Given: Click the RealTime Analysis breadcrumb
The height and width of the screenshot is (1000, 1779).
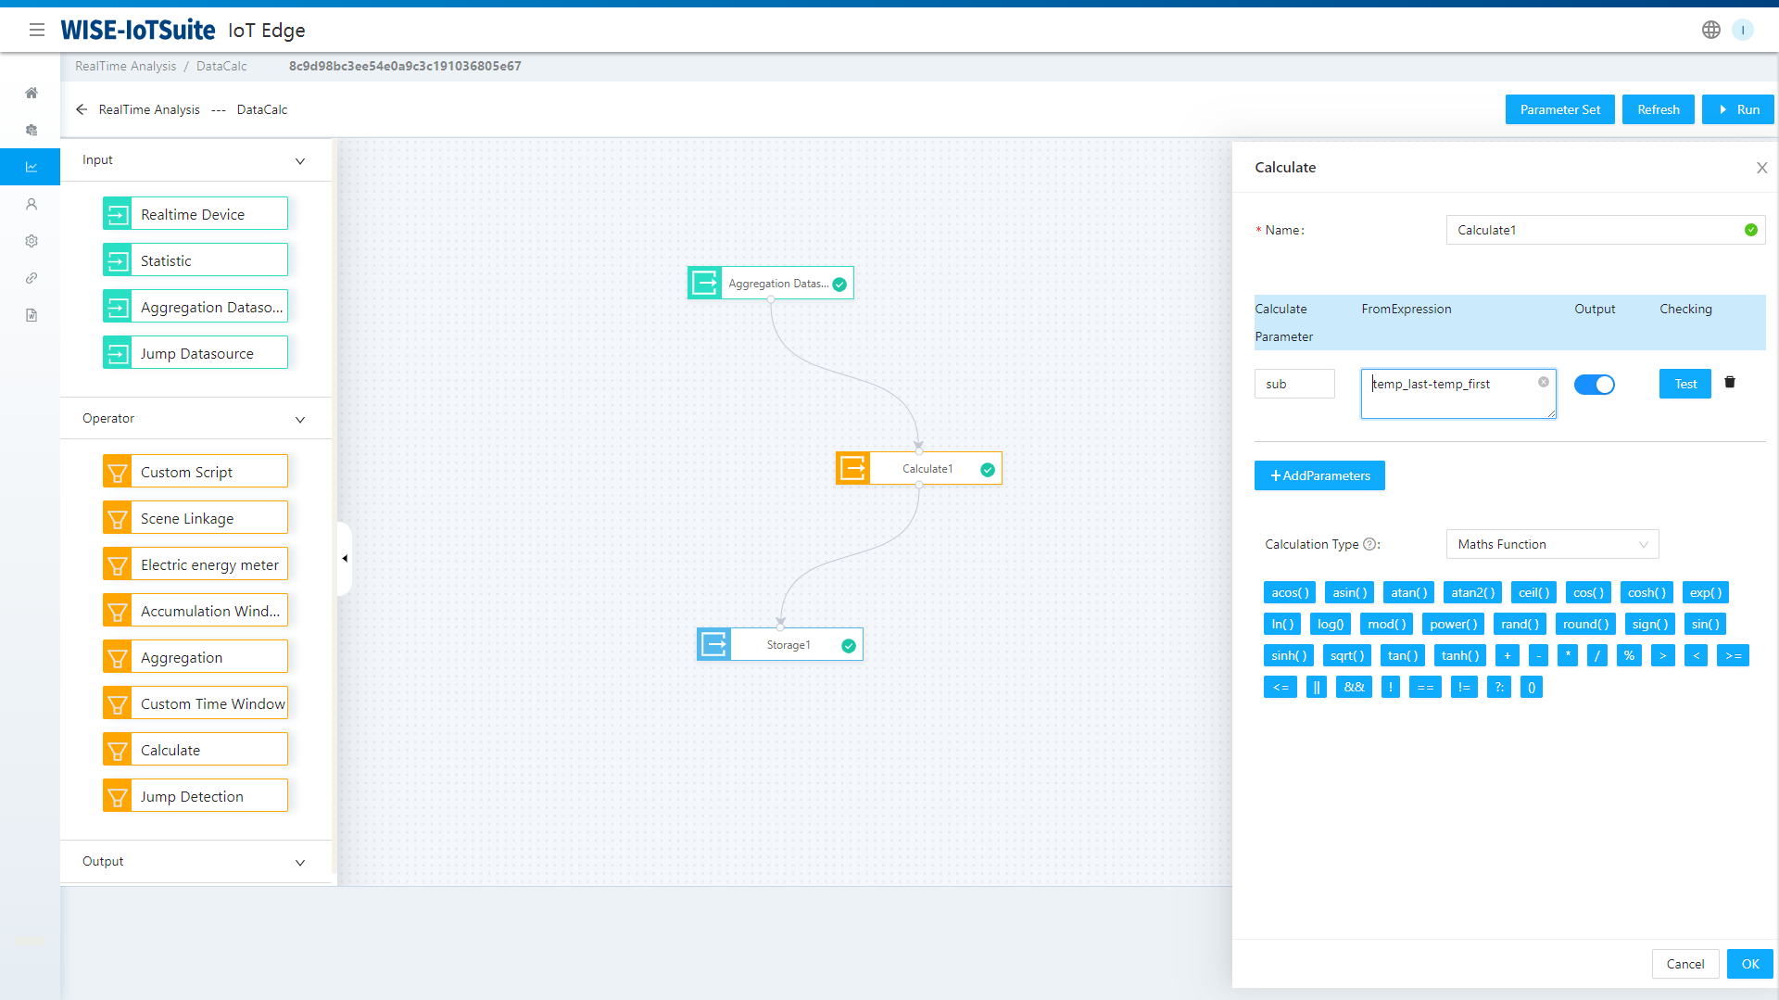Looking at the screenshot, I should [x=125, y=66].
